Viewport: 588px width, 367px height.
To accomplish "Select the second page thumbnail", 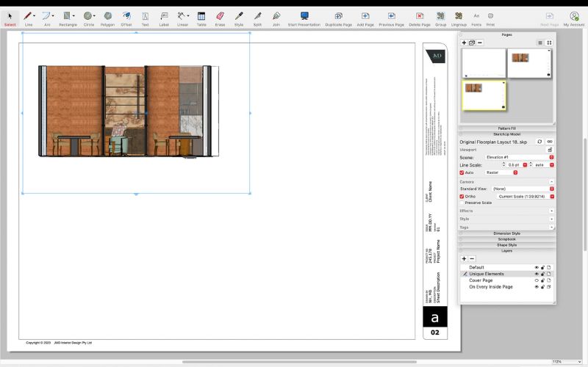I will 529,63.
